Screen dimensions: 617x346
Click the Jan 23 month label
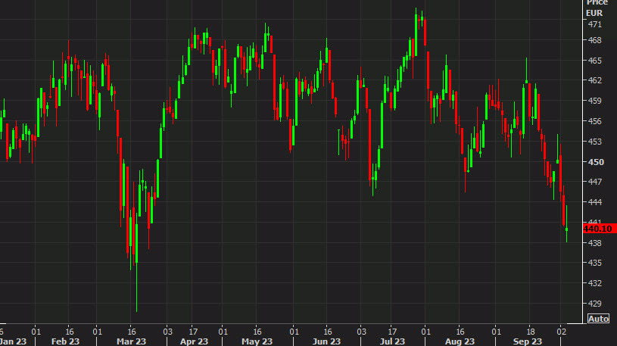(x=13, y=341)
